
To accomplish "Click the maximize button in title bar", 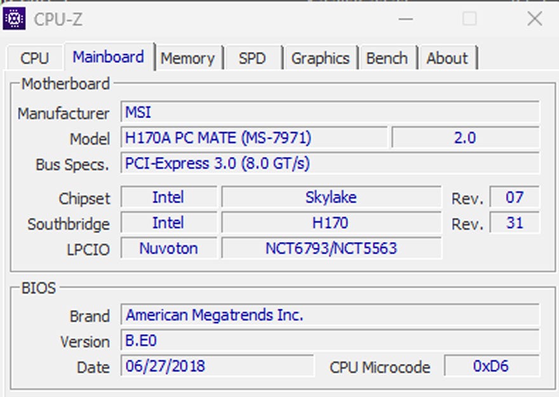I will pos(469,19).
